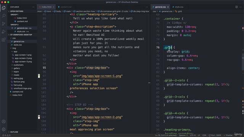Open the Manage gear icon
The image size is (244, 137).
3,129
